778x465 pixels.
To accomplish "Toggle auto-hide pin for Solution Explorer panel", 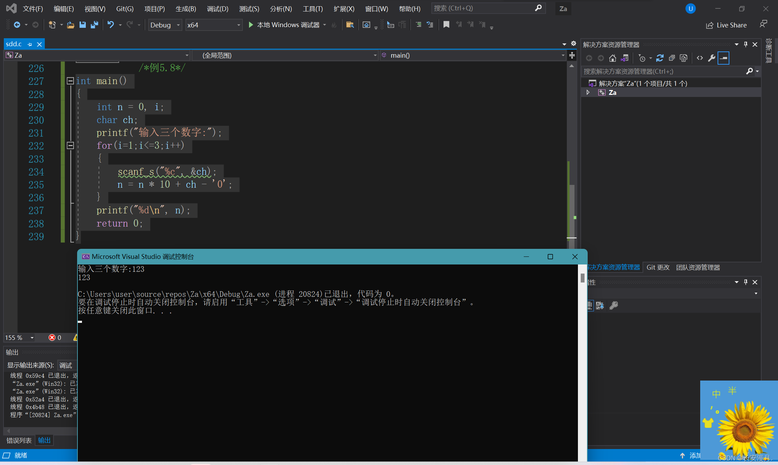I will (745, 44).
